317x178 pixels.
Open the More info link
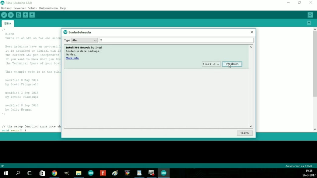[72, 58]
